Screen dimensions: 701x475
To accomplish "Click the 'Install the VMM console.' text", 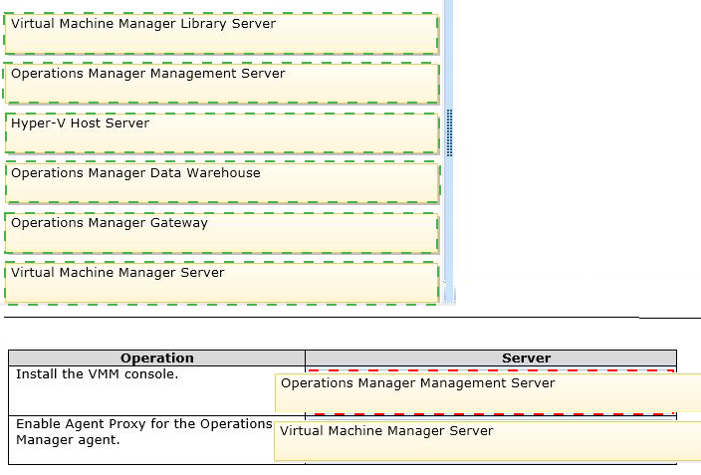I will point(97,373).
